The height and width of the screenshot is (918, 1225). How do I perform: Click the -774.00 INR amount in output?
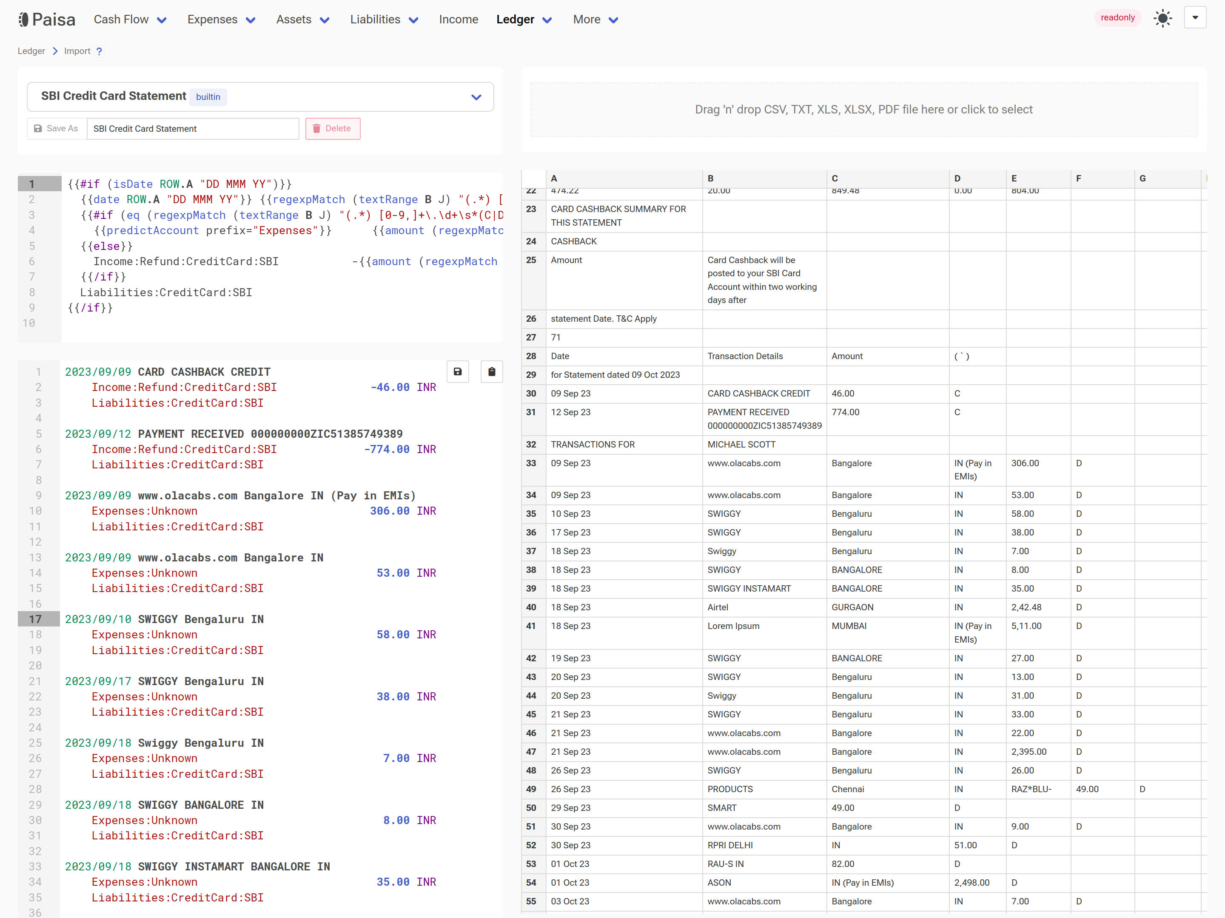[400, 449]
